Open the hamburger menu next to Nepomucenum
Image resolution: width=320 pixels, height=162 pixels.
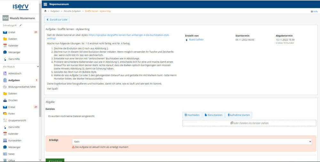point(45,4)
